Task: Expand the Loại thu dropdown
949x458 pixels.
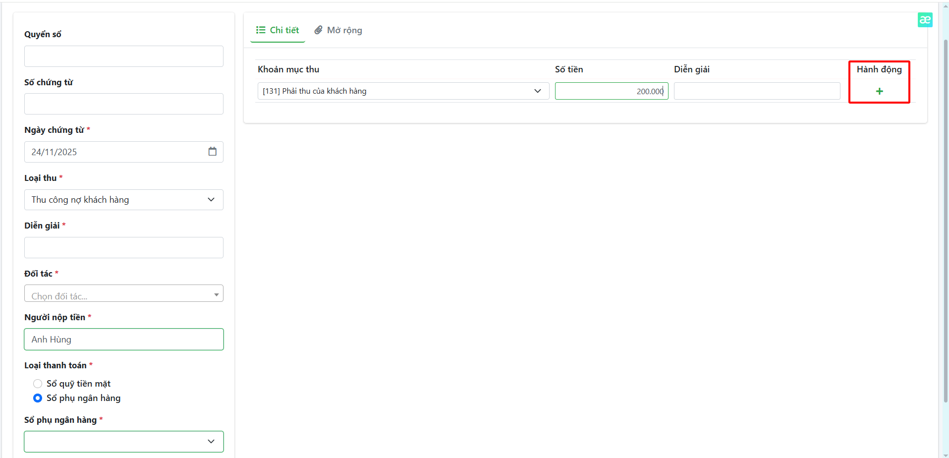Action: (123, 200)
